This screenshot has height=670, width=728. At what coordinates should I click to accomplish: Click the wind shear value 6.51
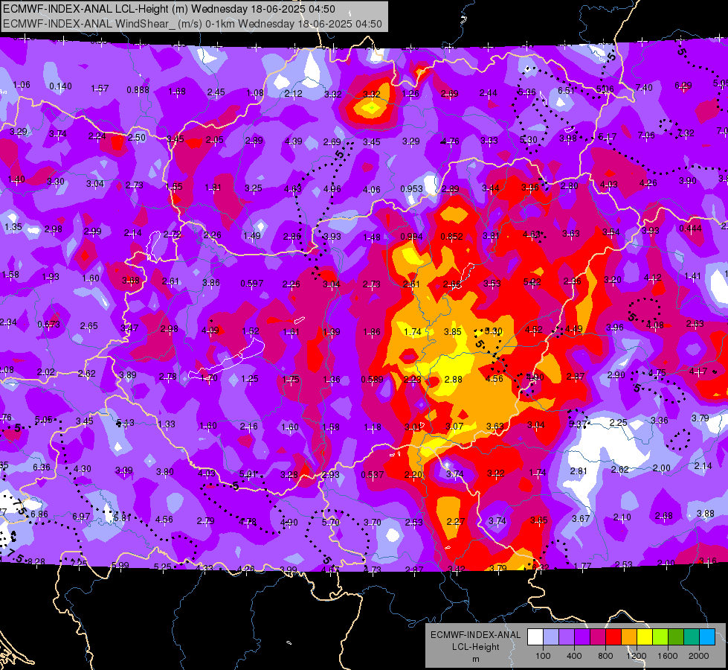[566, 90]
